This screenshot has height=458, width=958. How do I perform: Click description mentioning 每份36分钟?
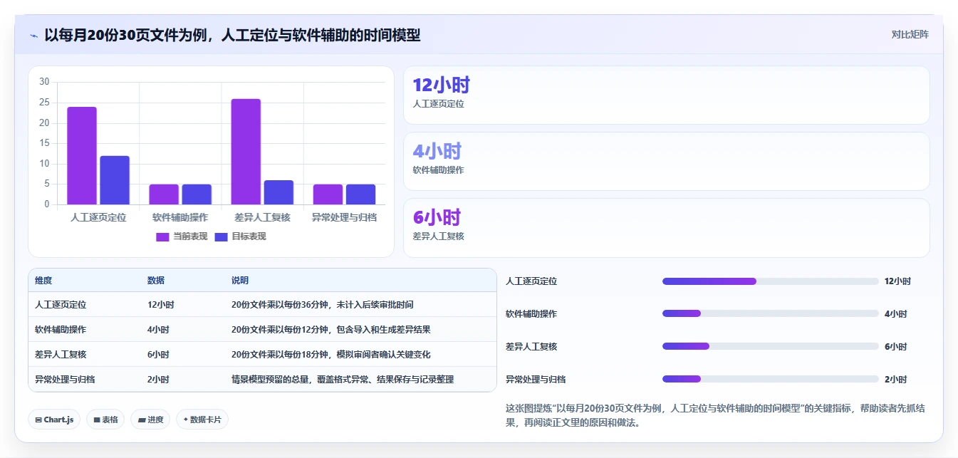coord(323,304)
